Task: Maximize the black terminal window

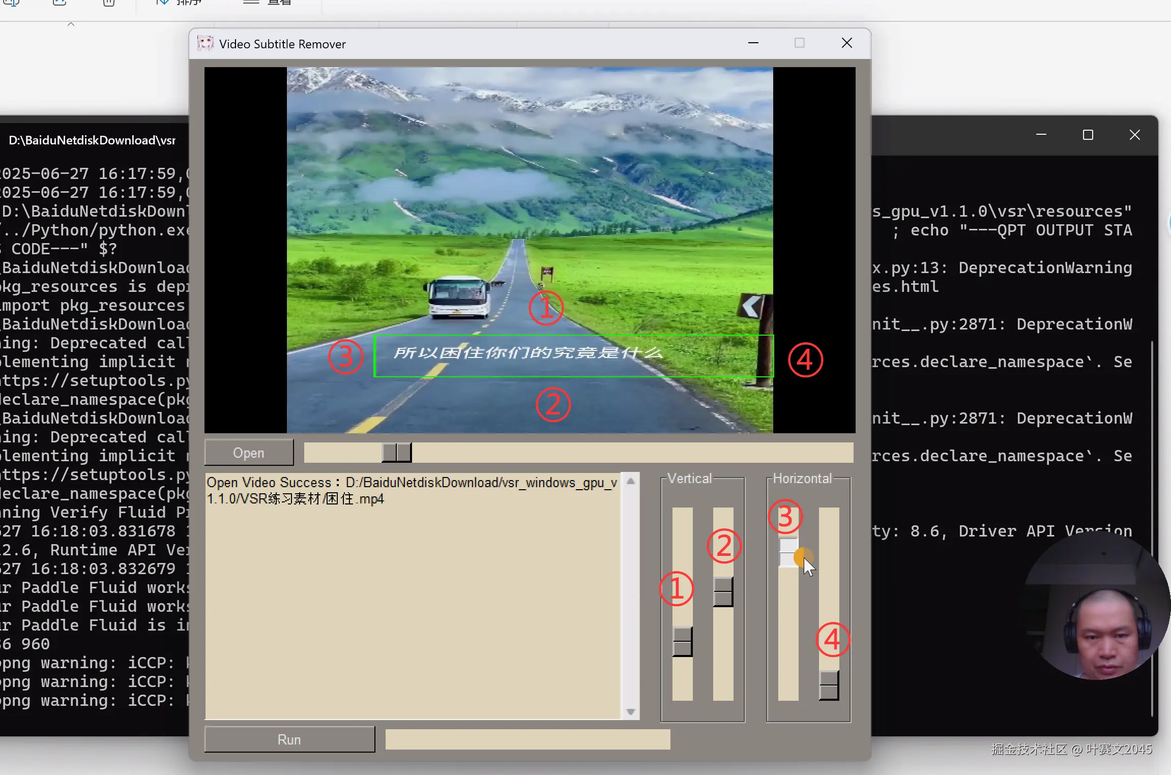Action: [1088, 135]
